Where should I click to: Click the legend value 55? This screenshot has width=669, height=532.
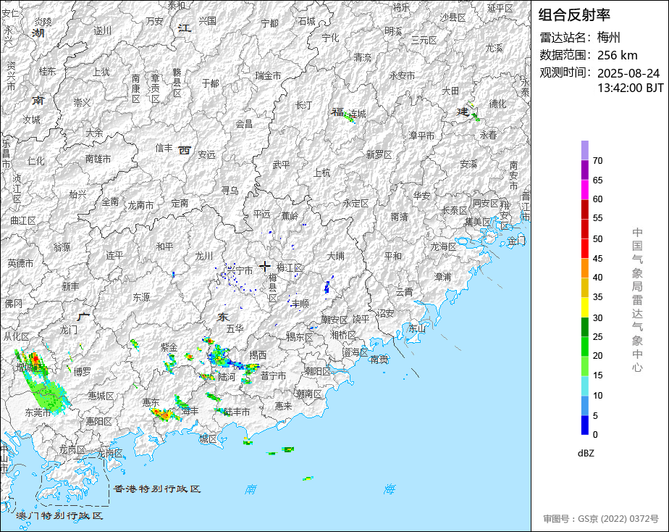coord(598,218)
